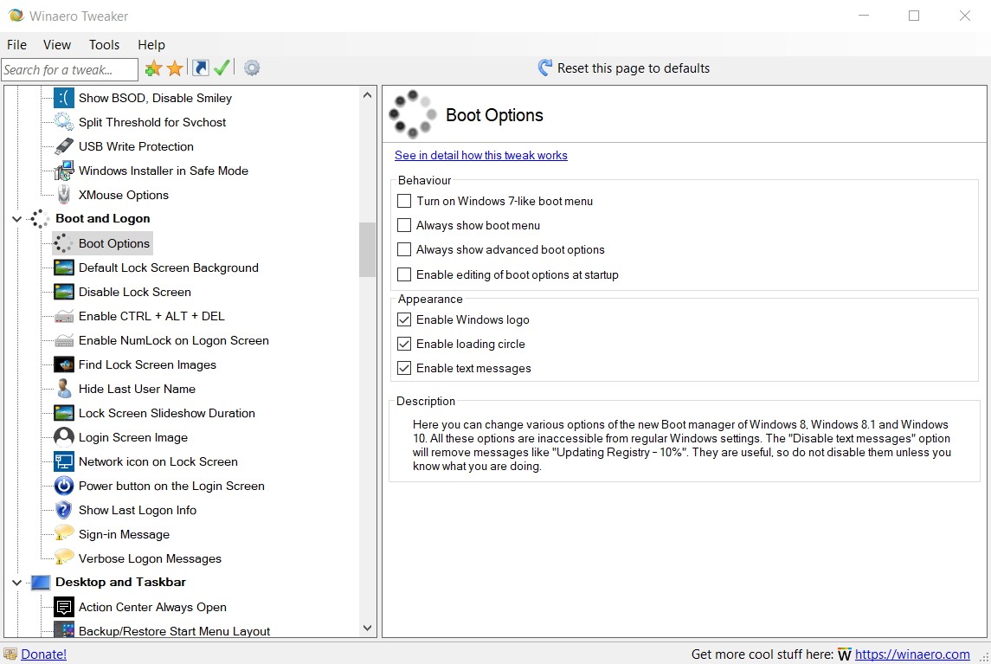Image resolution: width=991 pixels, height=664 pixels.
Task: Open the Tools menu
Action: (104, 45)
